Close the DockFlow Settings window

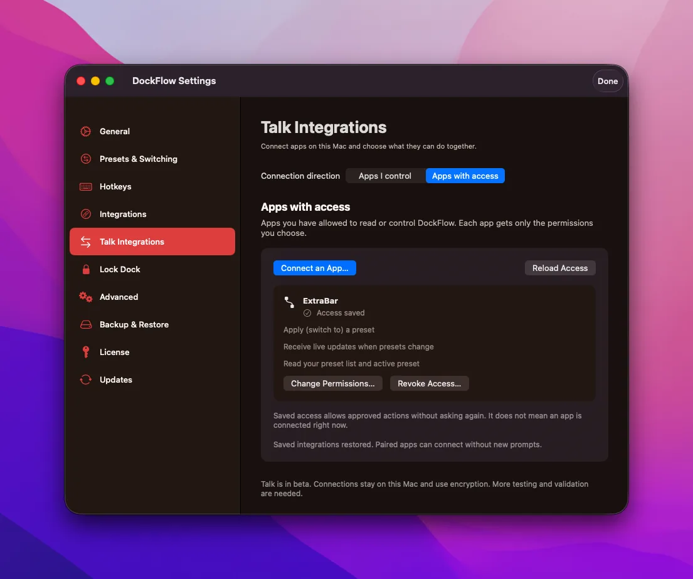tap(81, 81)
